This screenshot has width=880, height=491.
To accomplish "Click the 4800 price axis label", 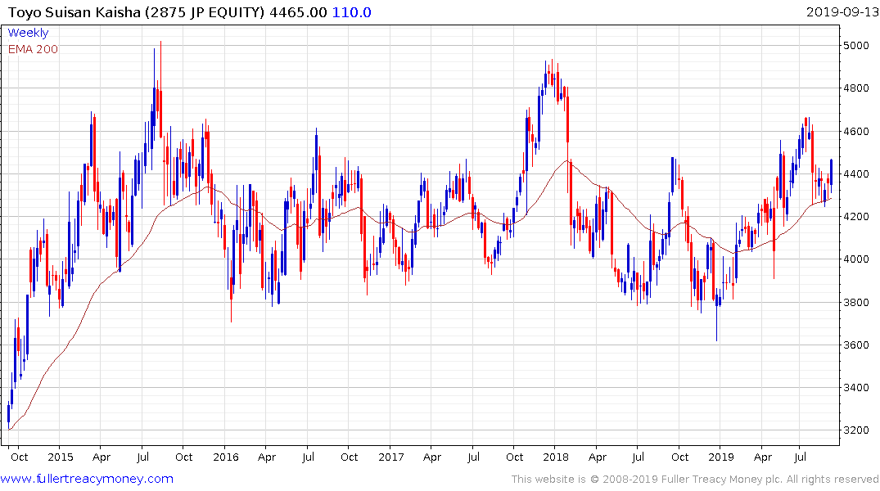I will [x=856, y=88].
